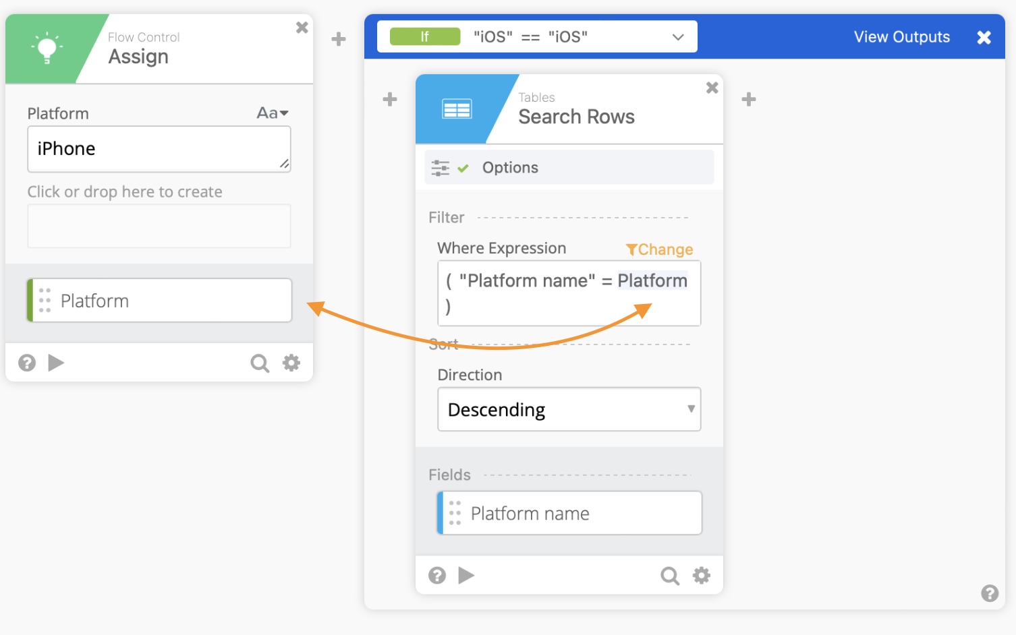Add card before Search Rows with plus
The height and width of the screenshot is (635, 1016).
(x=390, y=100)
